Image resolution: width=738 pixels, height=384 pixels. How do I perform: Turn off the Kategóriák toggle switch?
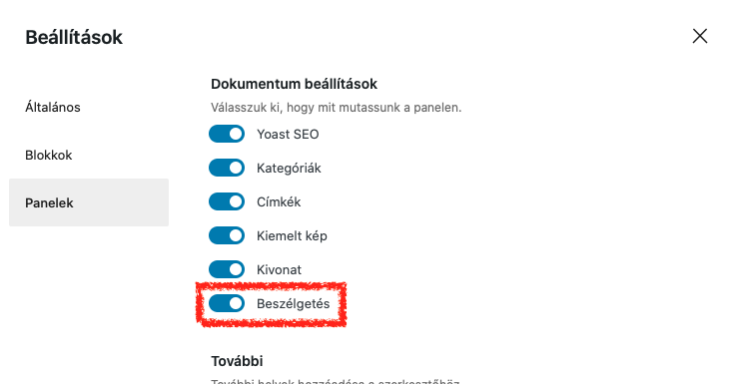(227, 168)
